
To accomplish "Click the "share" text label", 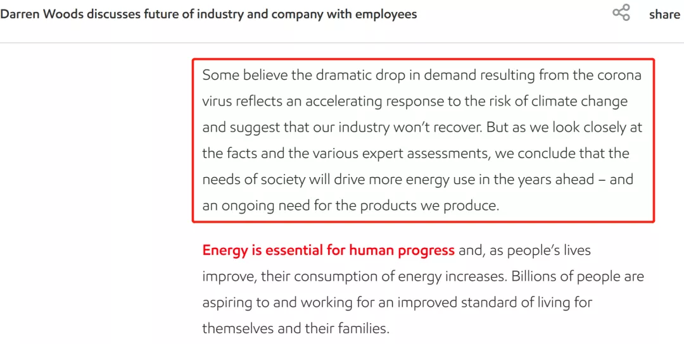I will (x=664, y=15).
